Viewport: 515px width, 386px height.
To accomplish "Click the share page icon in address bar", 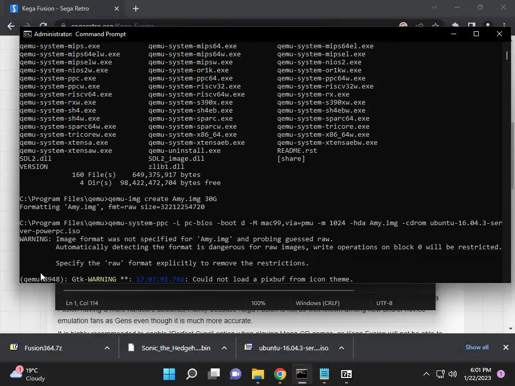I will pyautogui.click(x=419, y=25).
